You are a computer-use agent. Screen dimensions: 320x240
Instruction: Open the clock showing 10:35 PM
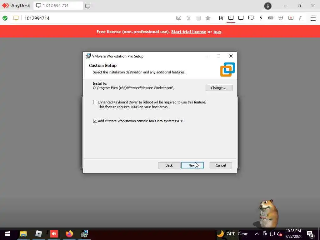pyautogui.click(x=293, y=234)
